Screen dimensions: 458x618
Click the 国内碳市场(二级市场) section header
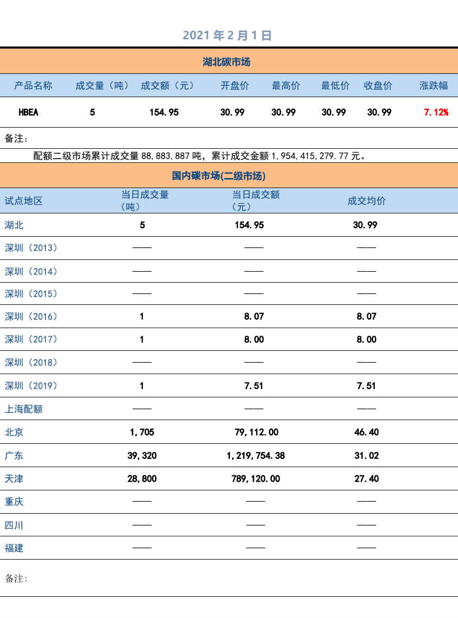(x=229, y=176)
